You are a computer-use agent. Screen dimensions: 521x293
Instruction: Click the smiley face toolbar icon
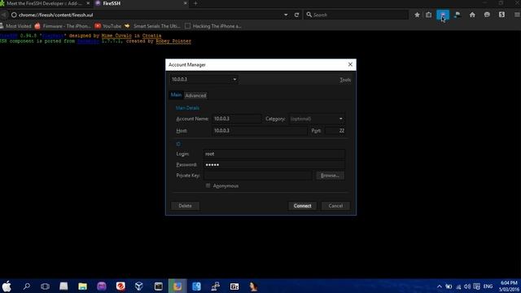pos(487,15)
